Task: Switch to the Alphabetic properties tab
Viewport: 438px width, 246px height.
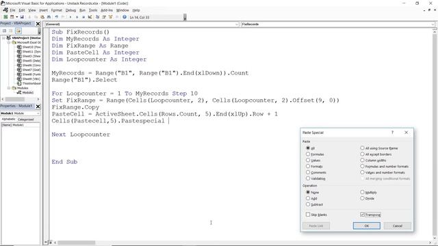Action: pyautogui.click(x=8, y=119)
